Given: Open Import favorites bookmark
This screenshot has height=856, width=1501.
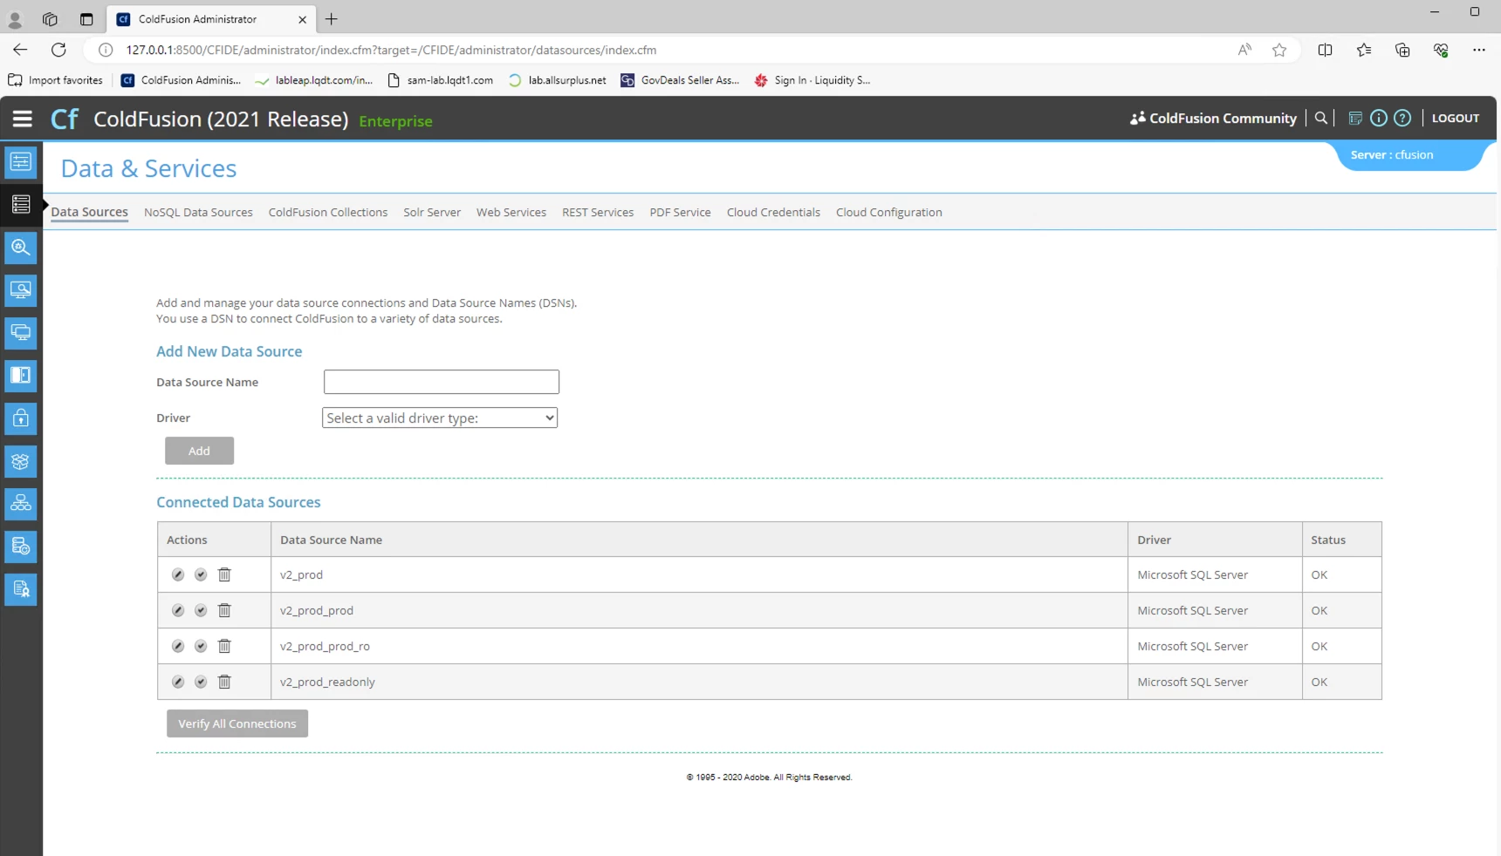Looking at the screenshot, I should click(56, 80).
